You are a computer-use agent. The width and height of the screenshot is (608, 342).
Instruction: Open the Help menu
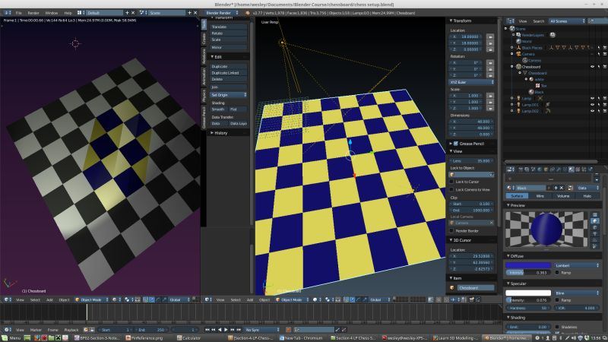pos(68,13)
